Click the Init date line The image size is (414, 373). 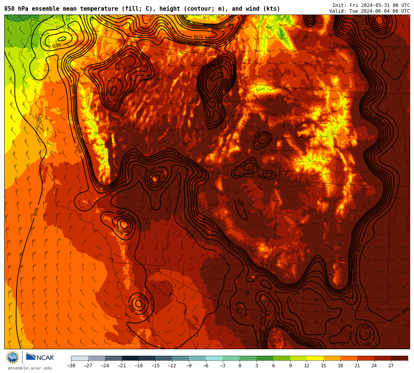coord(371,5)
